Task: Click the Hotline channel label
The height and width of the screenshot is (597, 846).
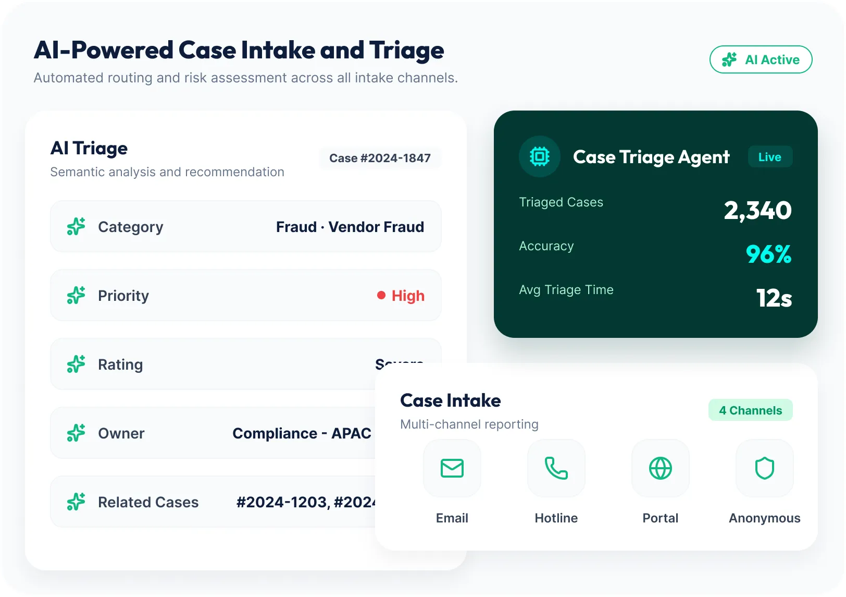Action: pyautogui.click(x=556, y=518)
